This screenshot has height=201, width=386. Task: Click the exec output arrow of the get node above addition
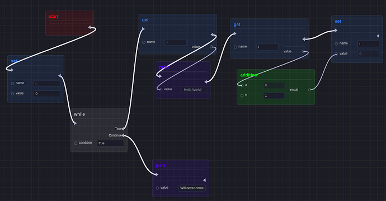[304, 39]
